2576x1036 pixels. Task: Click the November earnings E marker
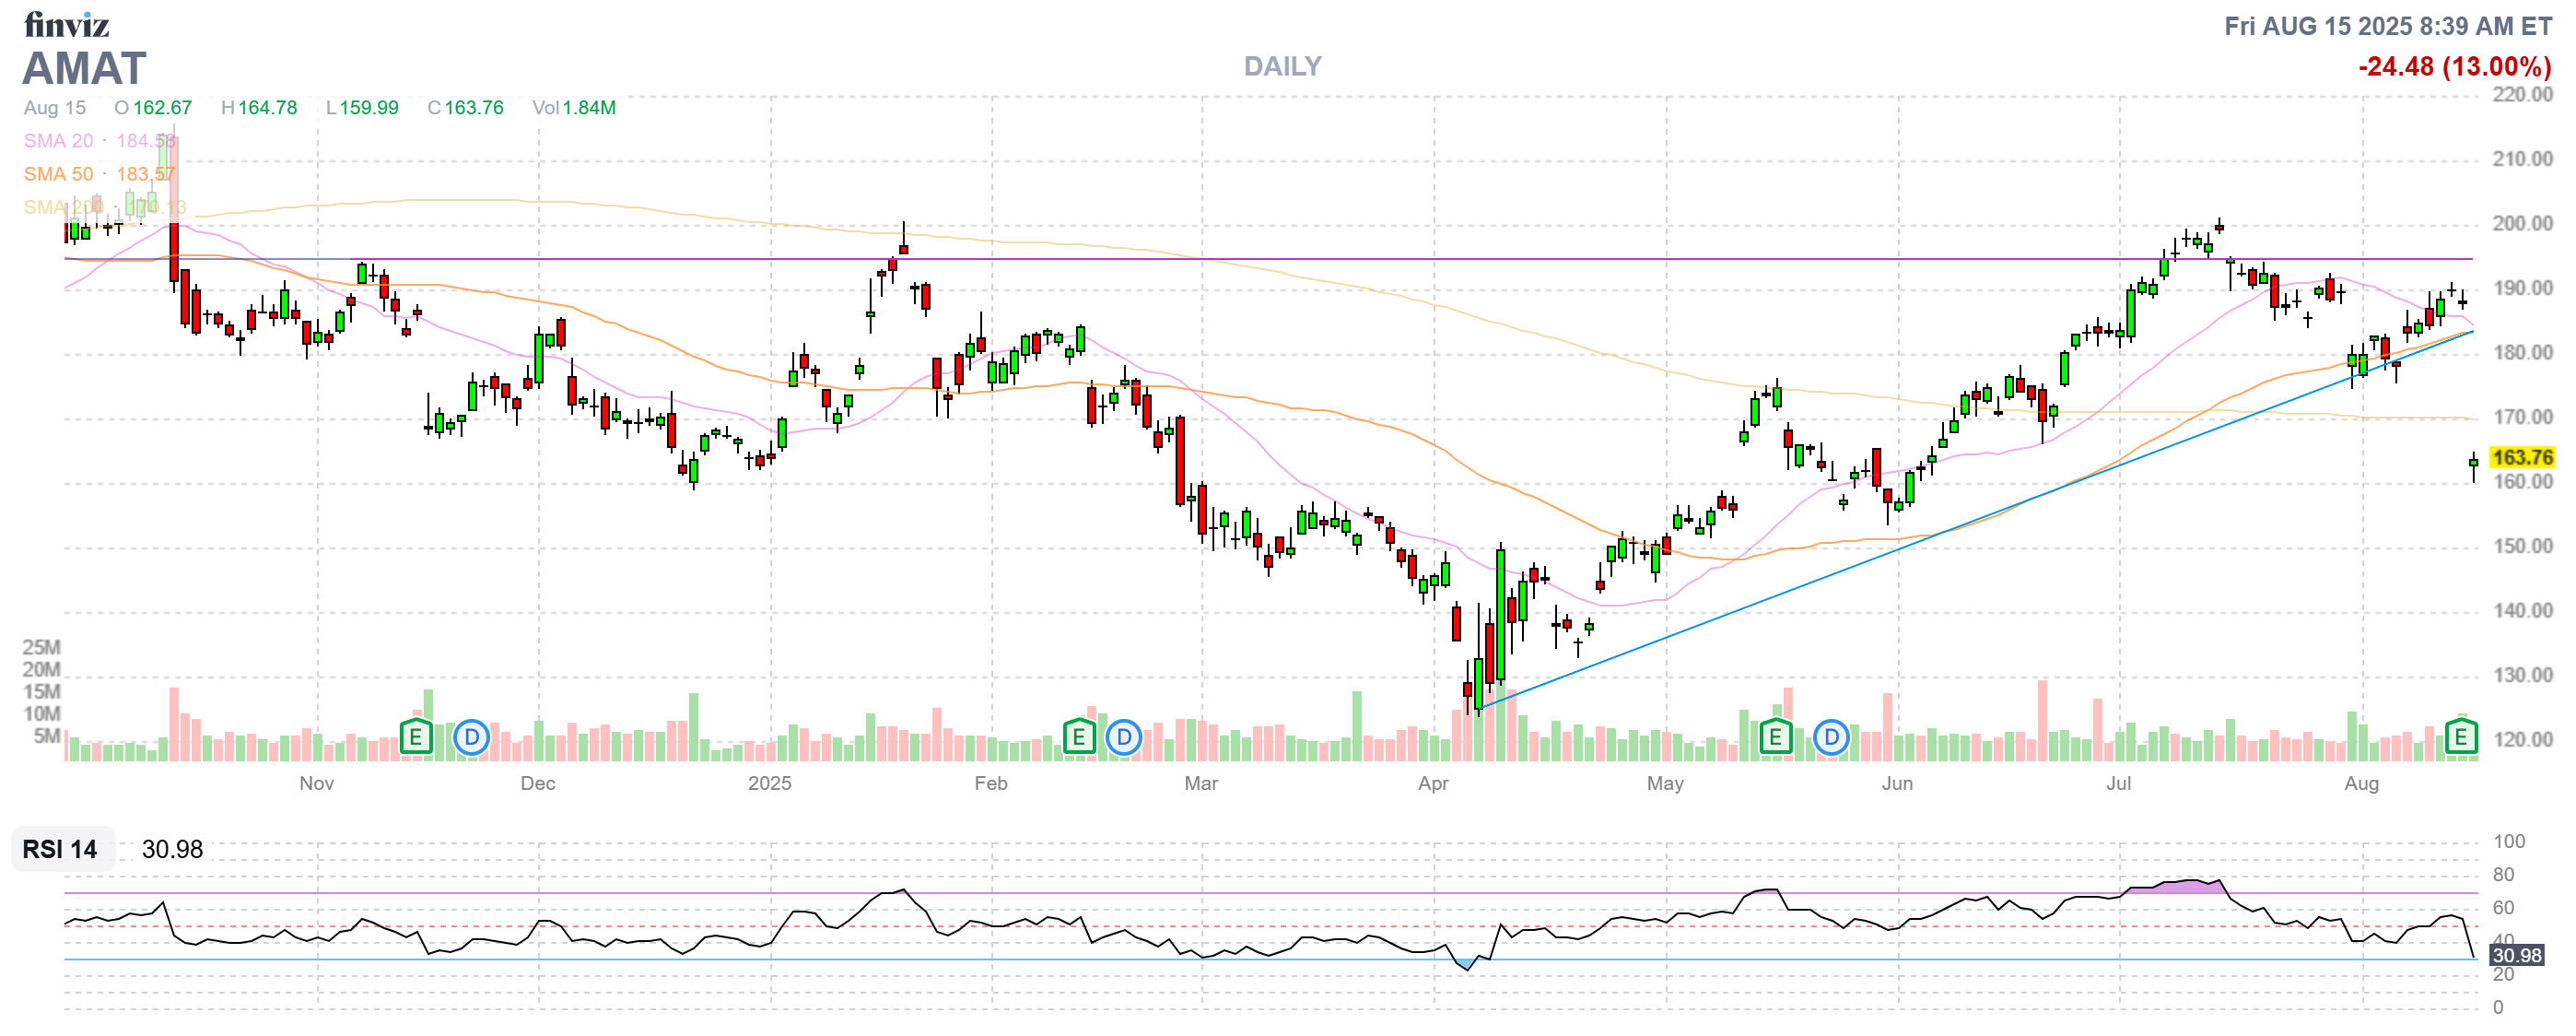click(x=415, y=738)
